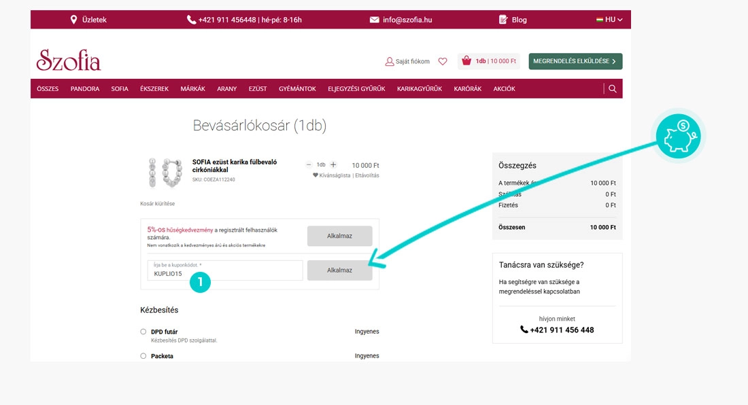Click the piggy bank savings icon
Screen dimensions: 748x405
(x=679, y=137)
